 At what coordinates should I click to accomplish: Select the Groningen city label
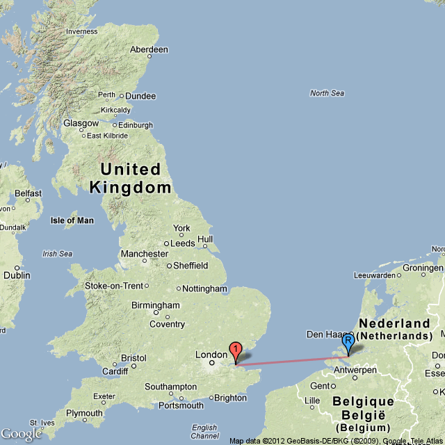click(x=423, y=268)
